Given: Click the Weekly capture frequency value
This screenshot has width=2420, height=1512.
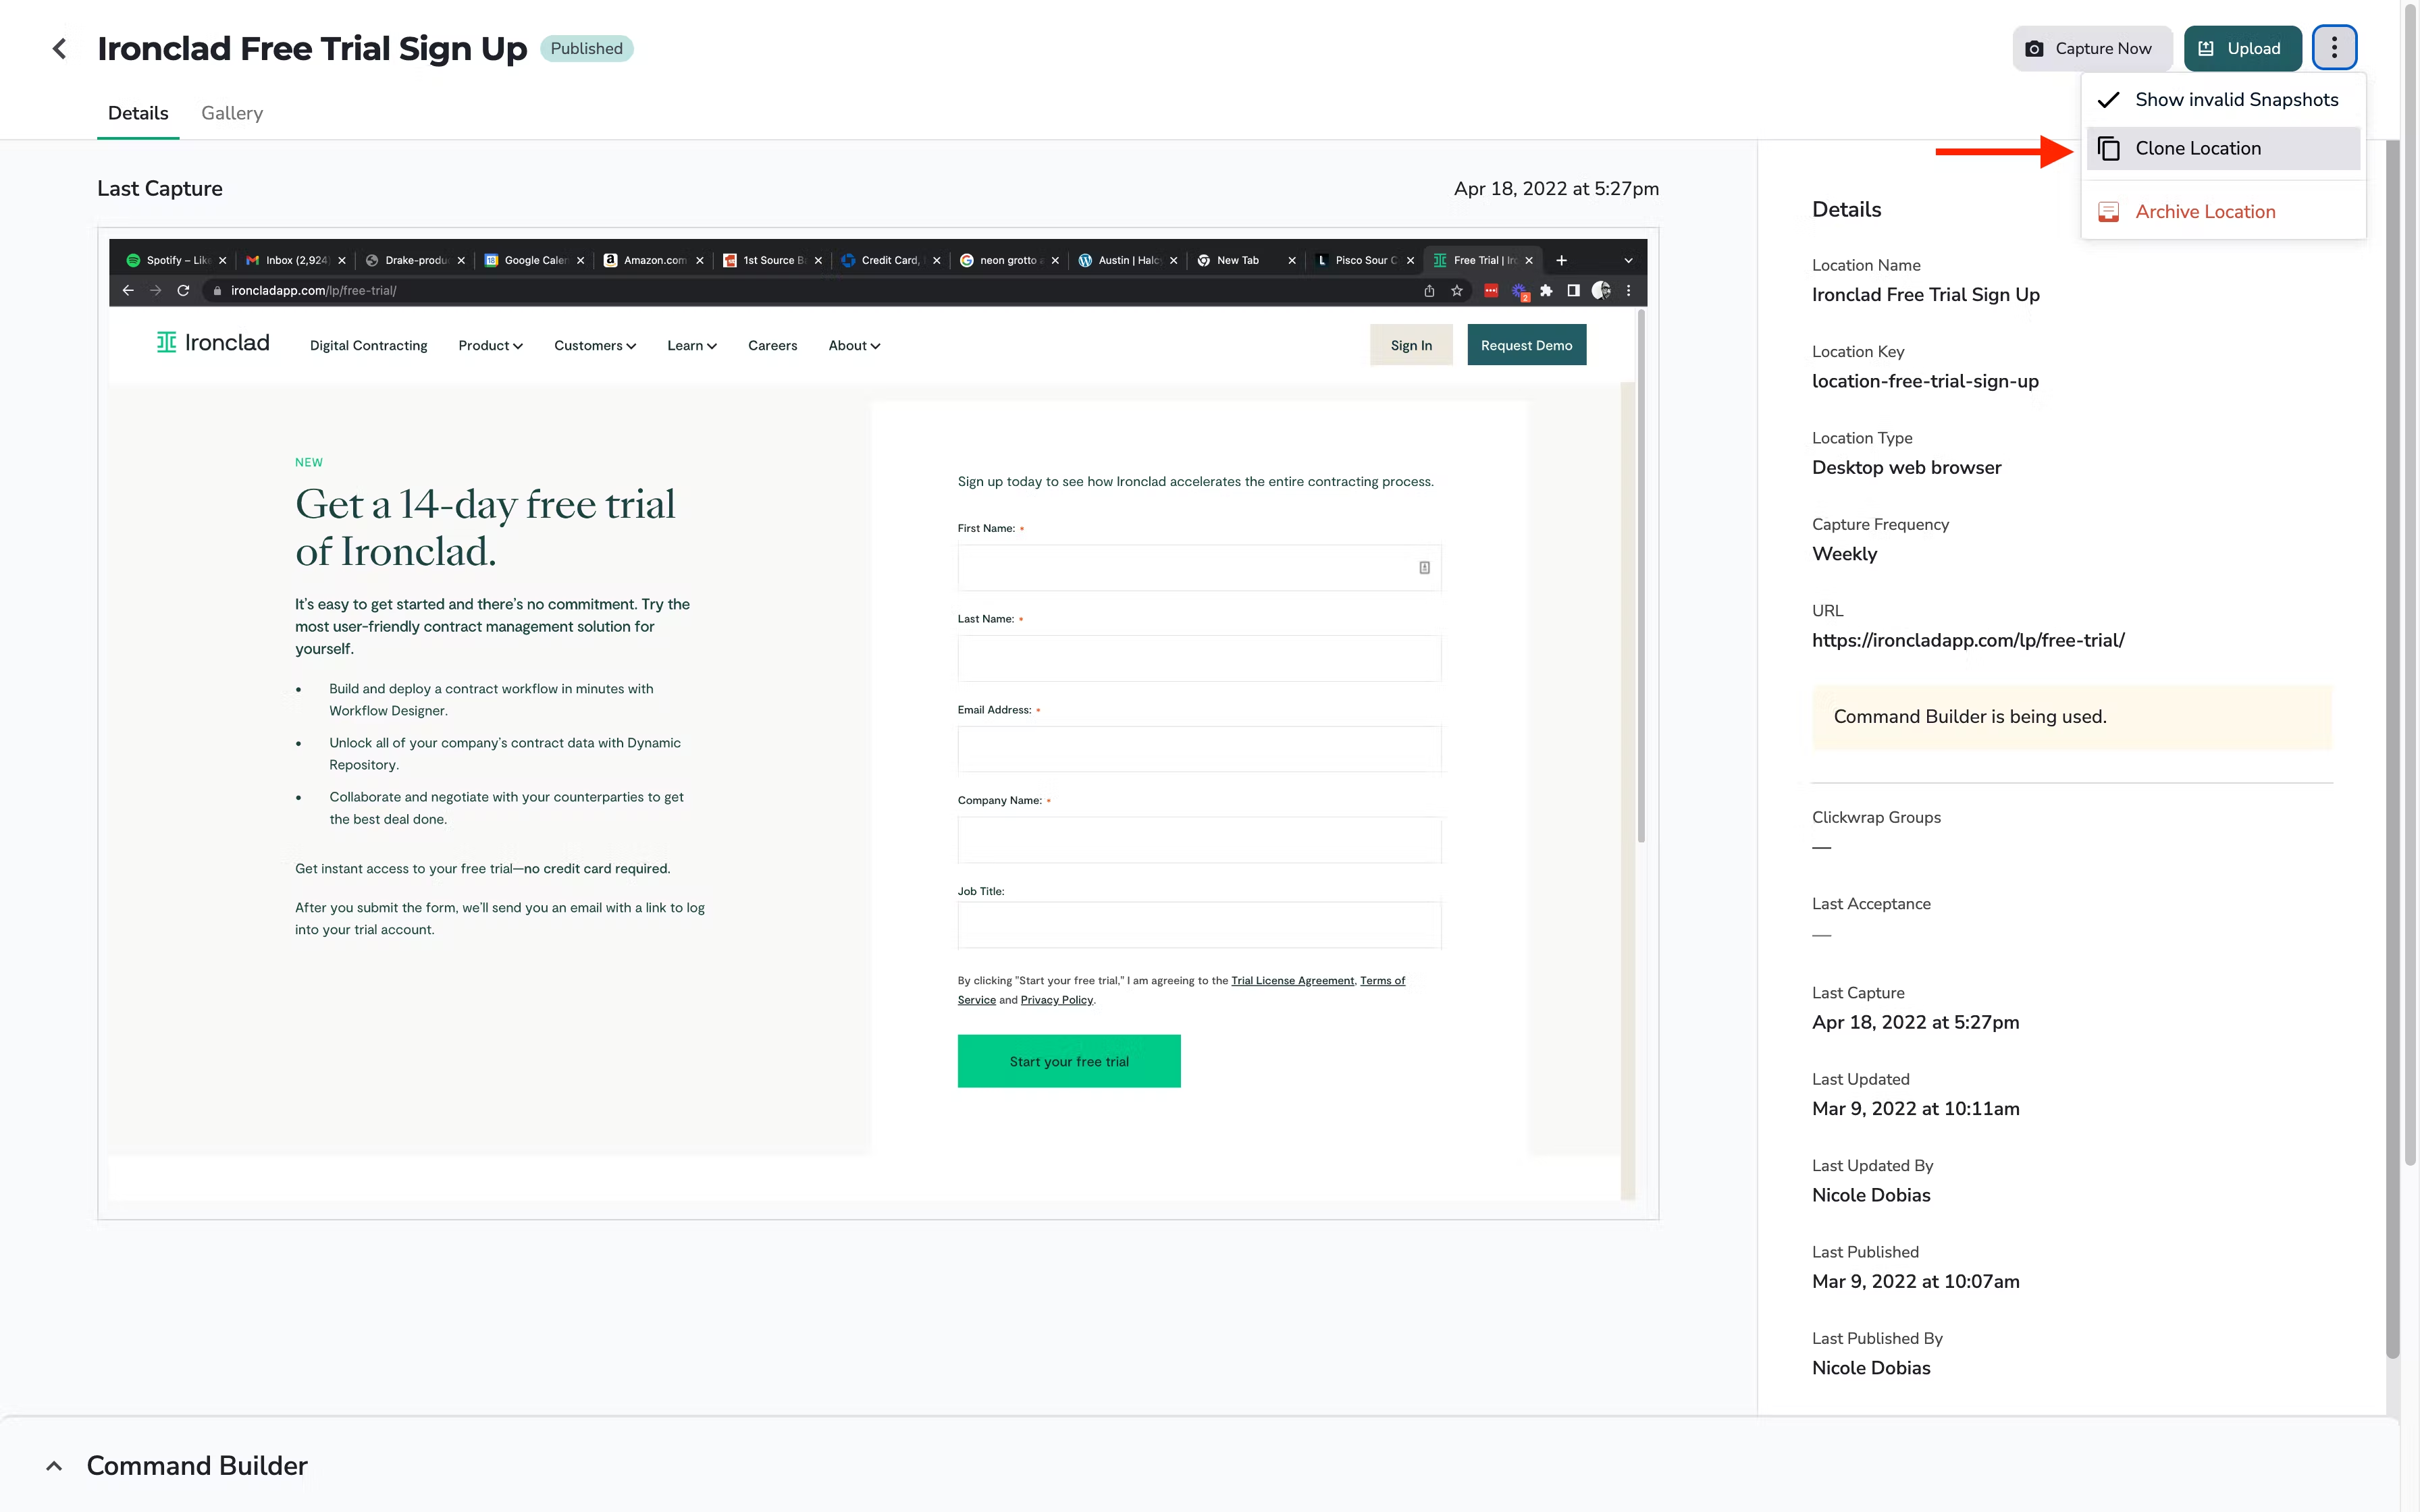Looking at the screenshot, I should 1844,554.
